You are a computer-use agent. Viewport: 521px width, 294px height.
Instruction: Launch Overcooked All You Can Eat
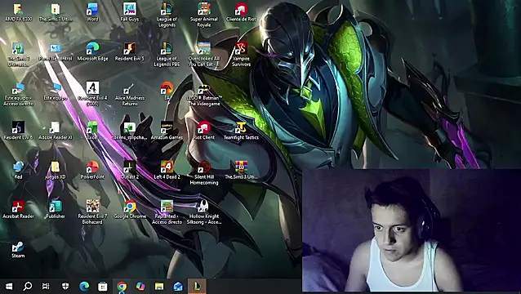coord(204,55)
